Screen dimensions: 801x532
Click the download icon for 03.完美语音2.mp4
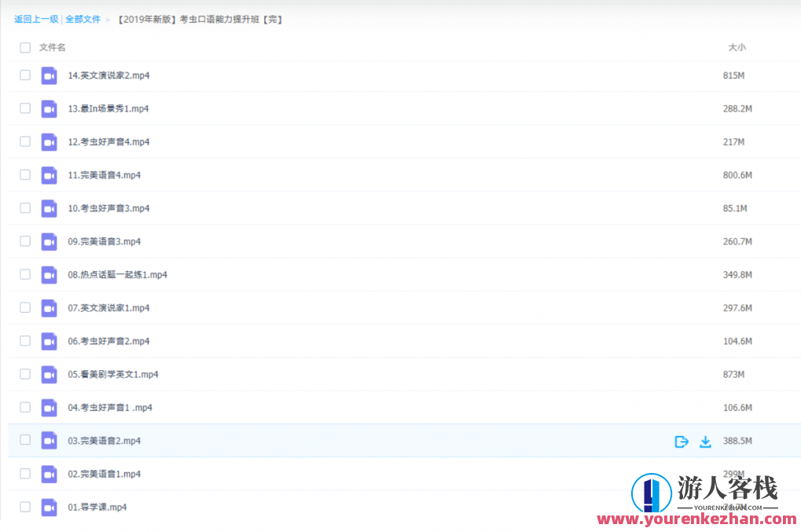point(705,442)
